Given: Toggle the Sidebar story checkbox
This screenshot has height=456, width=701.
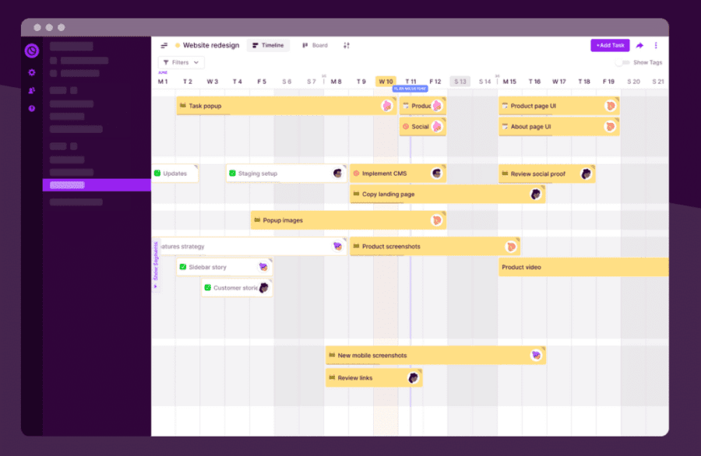Looking at the screenshot, I should tap(184, 266).
